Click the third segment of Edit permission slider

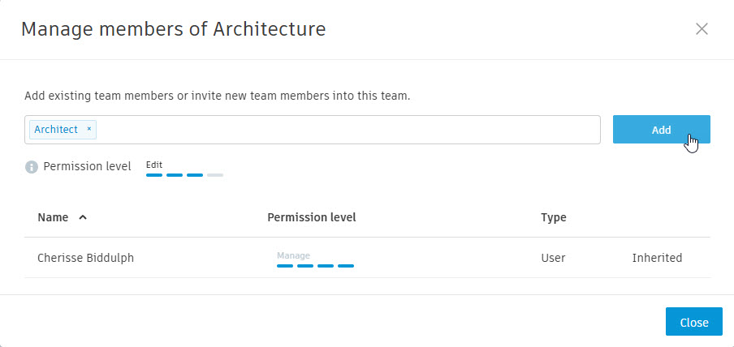[x=195, y=175]
